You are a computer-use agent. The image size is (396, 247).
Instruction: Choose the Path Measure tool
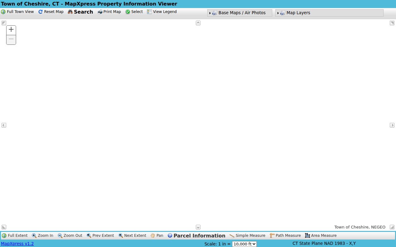point(285,236)
